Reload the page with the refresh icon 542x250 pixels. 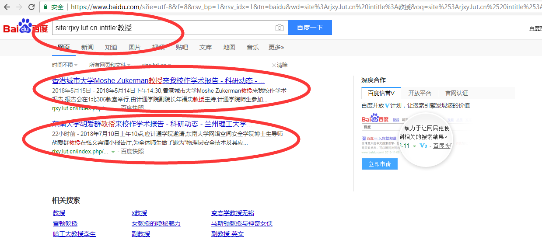click(x=31, y=7)
